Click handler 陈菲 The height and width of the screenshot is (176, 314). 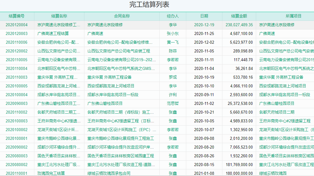173,51
